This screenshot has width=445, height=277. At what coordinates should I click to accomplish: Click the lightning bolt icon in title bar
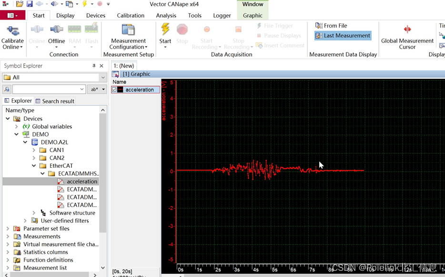(x=85, y=4)
